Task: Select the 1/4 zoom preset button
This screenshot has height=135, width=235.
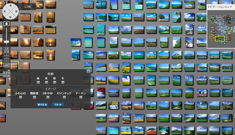Action: click(7, 48)
